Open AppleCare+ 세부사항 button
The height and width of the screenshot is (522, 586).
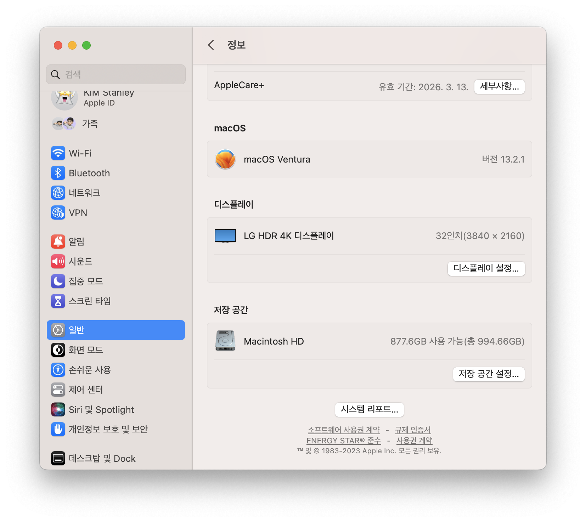[x=500, y=86]
